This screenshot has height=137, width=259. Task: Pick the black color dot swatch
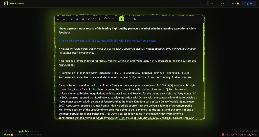pyautogui.click(x=109, y=19)
